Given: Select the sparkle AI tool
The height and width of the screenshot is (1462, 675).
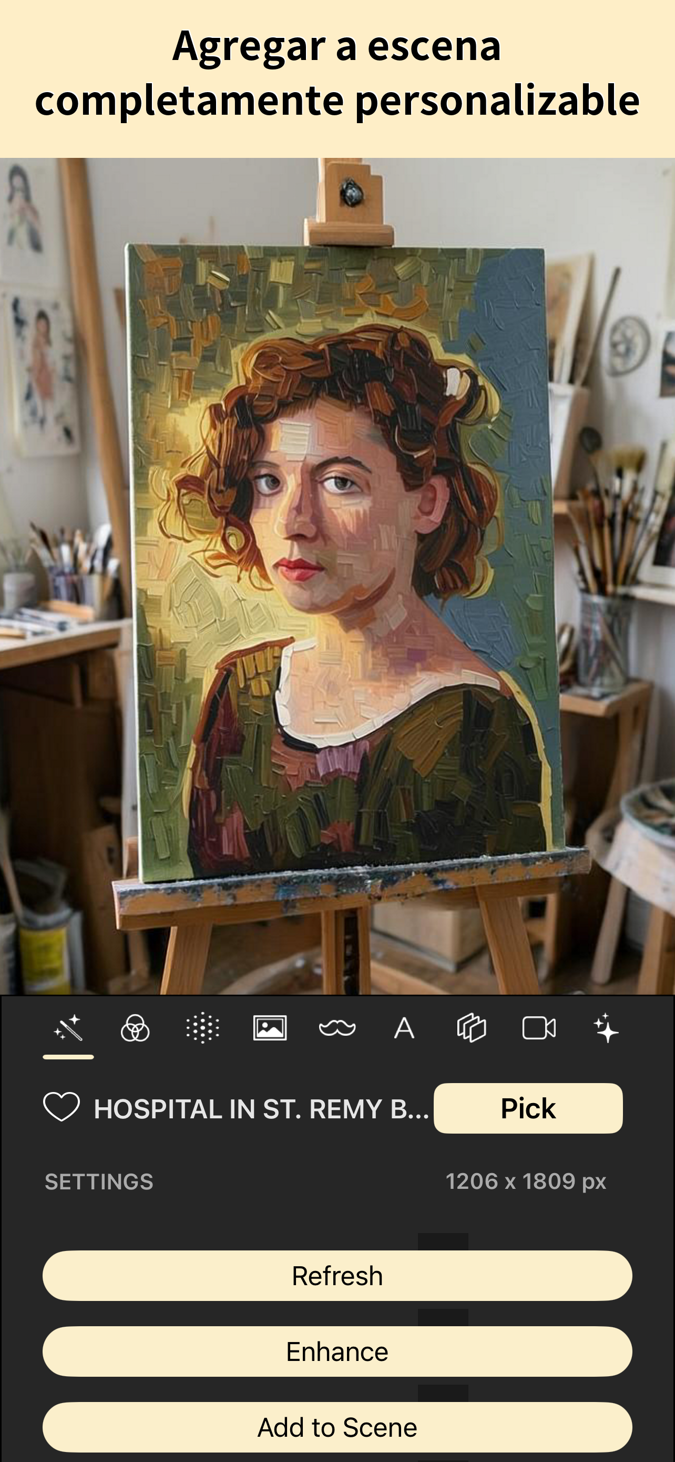Looking at the screenshot, I should (606, 1028).
